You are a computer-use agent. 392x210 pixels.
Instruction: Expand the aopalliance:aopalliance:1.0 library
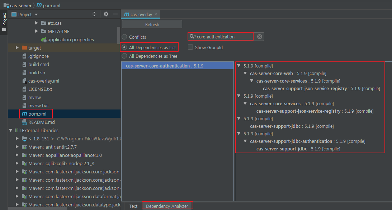17,155
